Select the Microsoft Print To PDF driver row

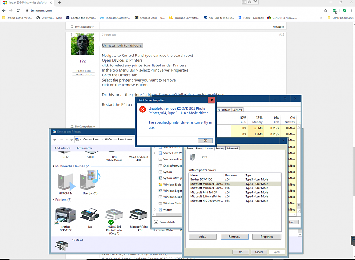click(235, 192)
